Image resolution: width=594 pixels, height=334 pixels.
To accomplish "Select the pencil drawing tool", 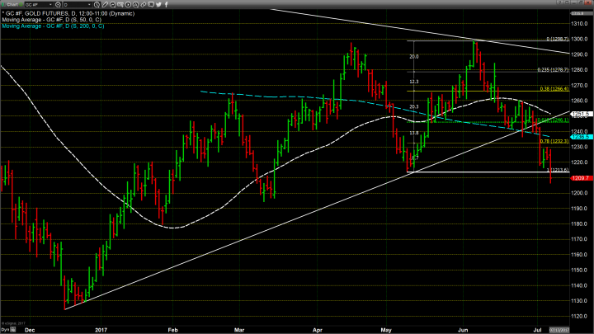I will [106, 4].
